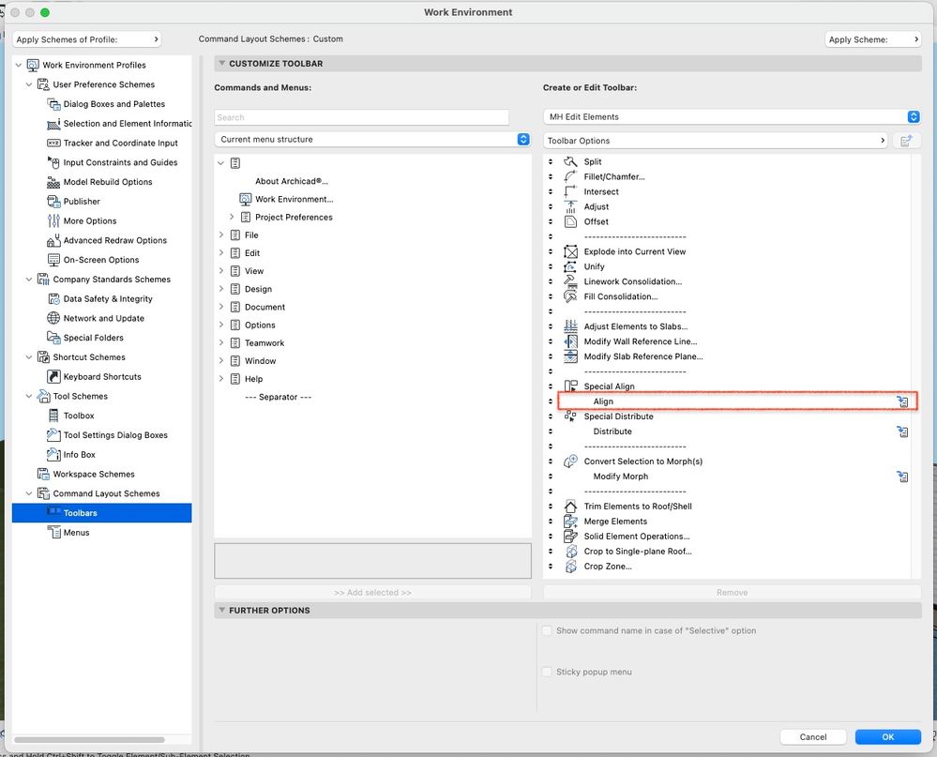The width and height of the screenshot is (937, 757).
Task: Select Publisher in the sidebar
Action: (x=82, y=202)
